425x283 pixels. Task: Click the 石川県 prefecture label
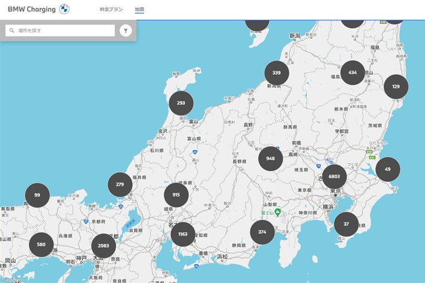tap(157, 150)
